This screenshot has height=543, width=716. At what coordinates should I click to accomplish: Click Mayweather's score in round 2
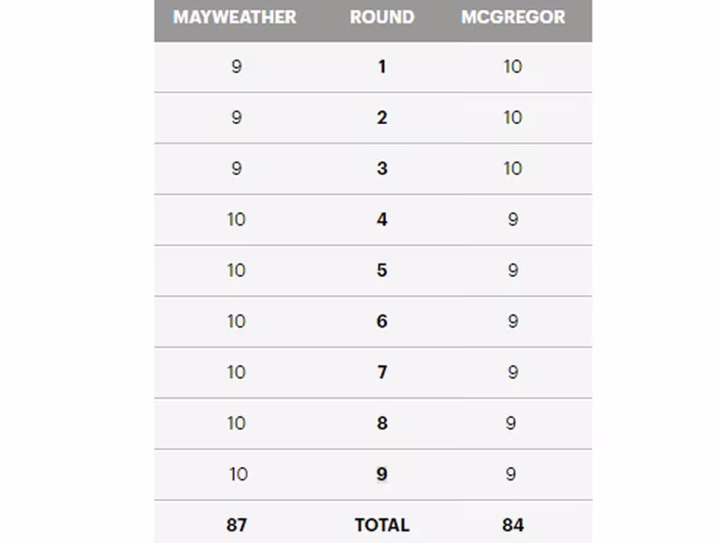pos(237,118)
